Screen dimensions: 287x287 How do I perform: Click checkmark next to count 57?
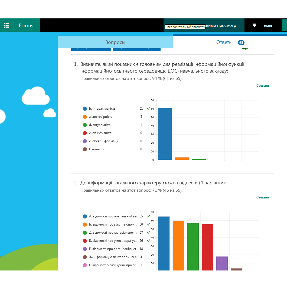pos(149,233)
